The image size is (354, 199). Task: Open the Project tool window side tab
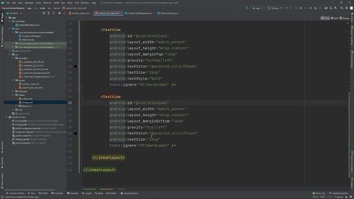point(2,17)
